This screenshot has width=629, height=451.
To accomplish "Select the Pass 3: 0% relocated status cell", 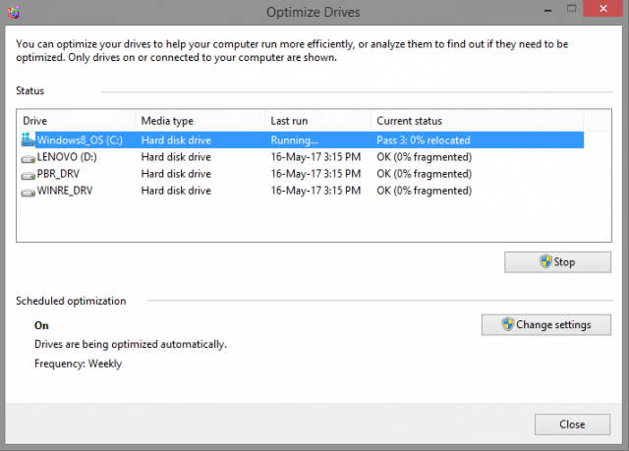I will [x=424, y=141].
